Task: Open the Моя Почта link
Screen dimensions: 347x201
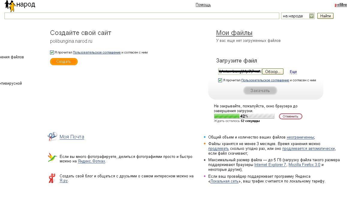Action: 72,137
